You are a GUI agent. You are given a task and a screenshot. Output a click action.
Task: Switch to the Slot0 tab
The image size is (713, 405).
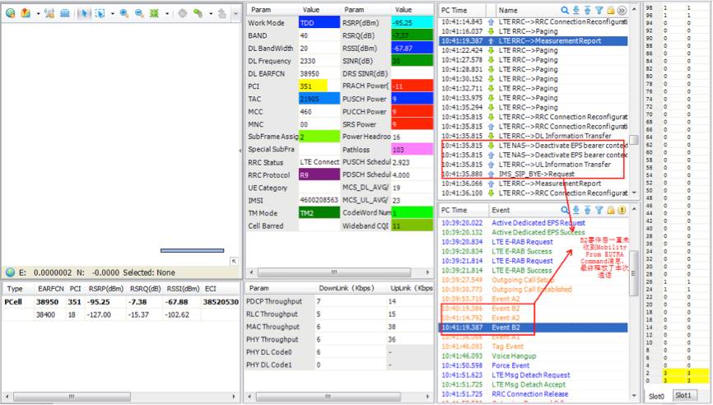(x=657, y=396)
